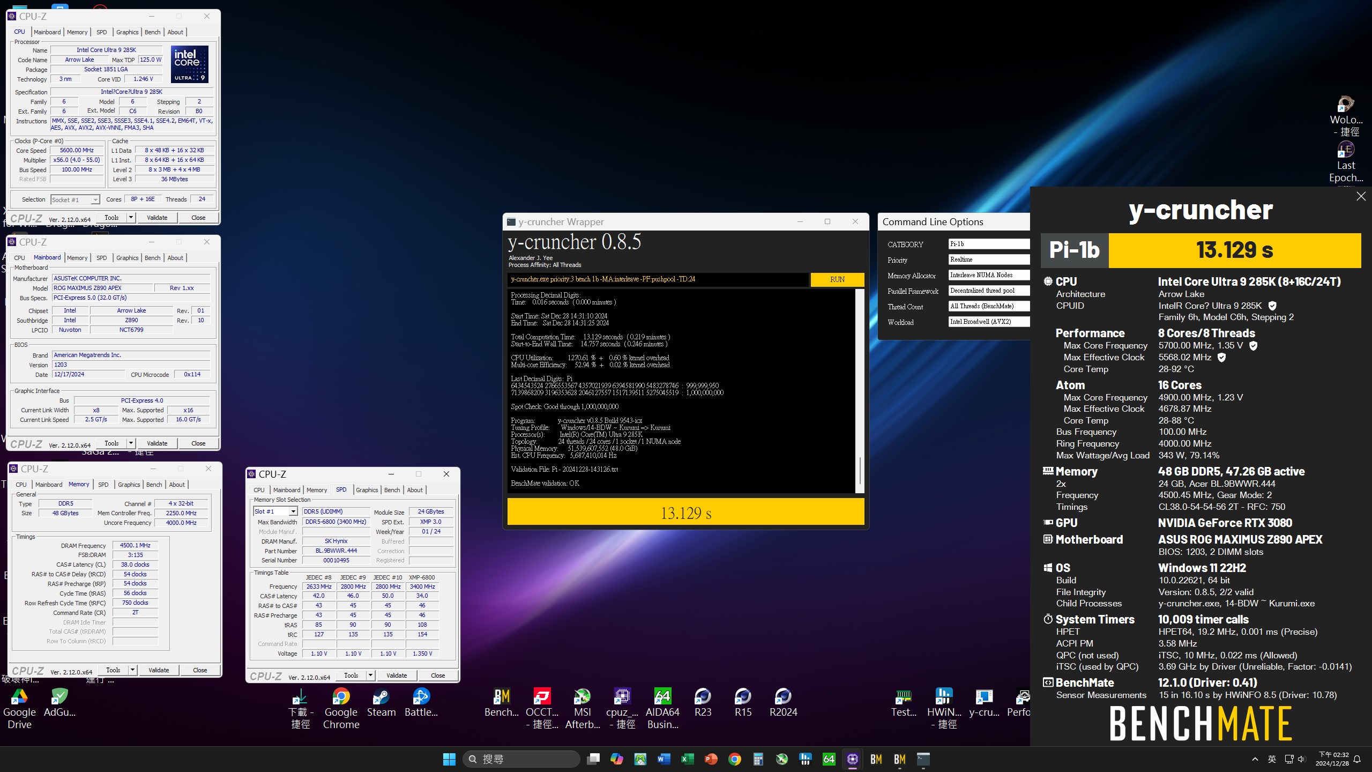
Task: Launch the Steam desktop shortcut
Action: (x=381, y=703)
